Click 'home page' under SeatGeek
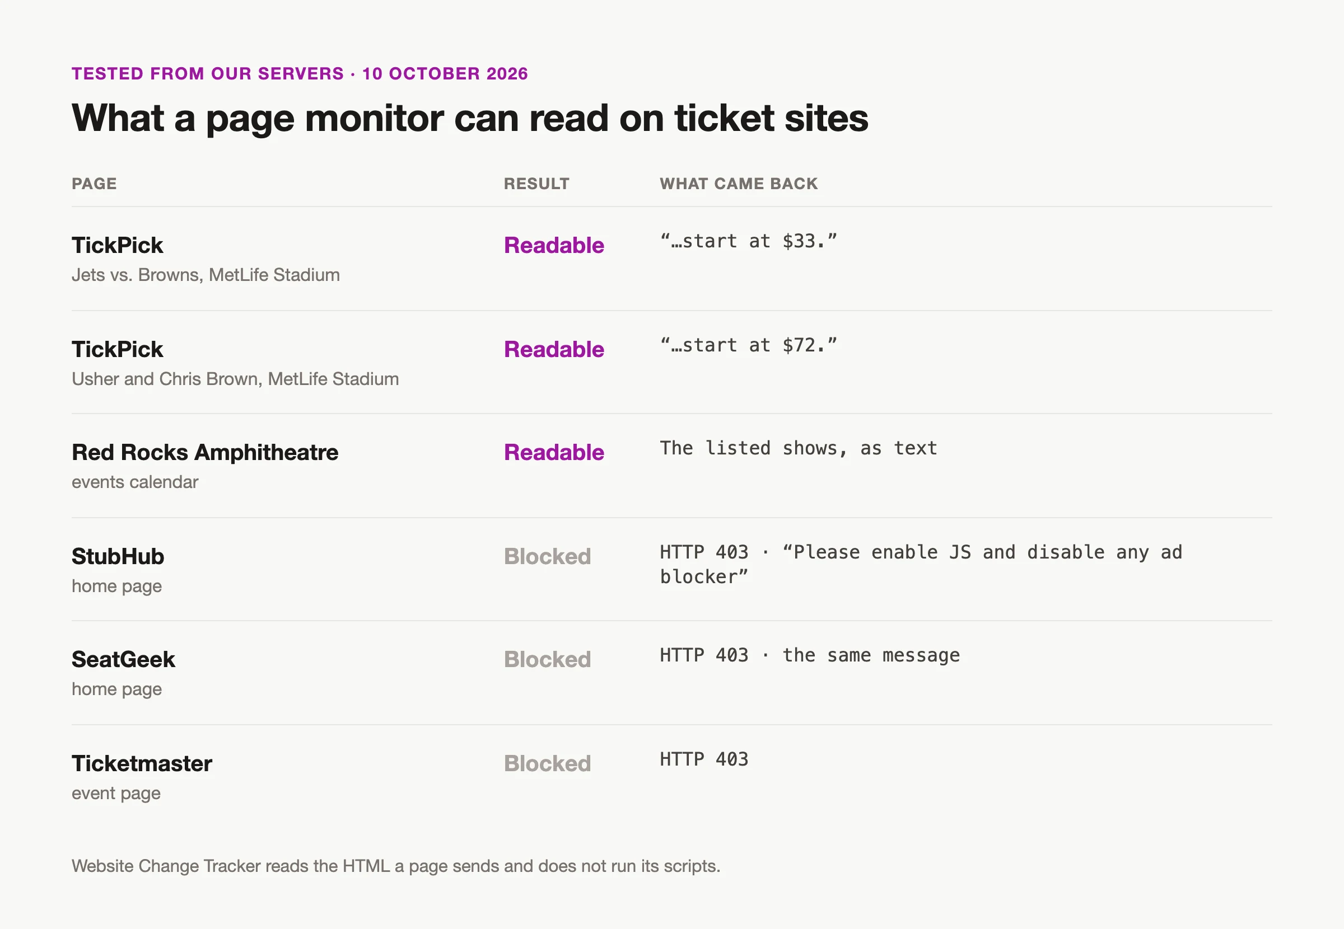Screen dimensions: 1344x929 tap(116, 689)
